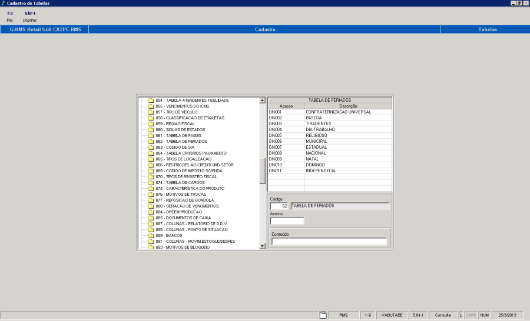The height and width of the screenshot is (321, 530).
Task: Click the Conteúdo input field
Action: pos(329,242)
